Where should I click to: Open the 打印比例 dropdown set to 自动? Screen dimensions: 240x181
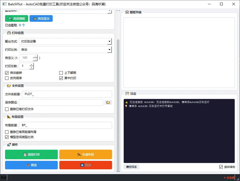(65, 50)
